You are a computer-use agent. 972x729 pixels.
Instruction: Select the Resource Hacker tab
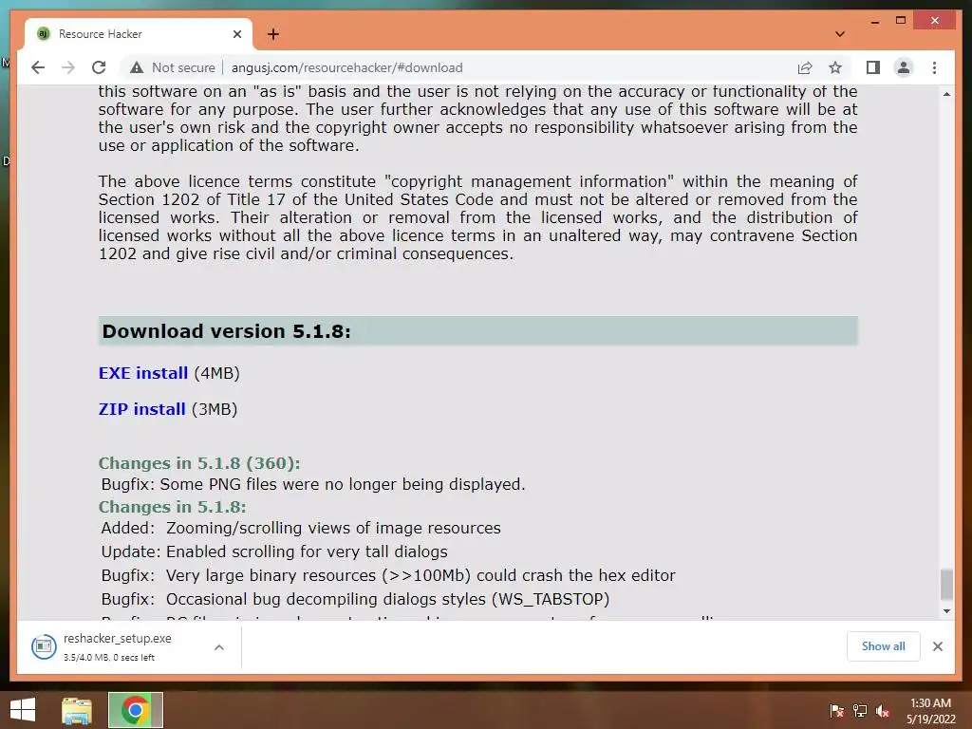point(139,34)
